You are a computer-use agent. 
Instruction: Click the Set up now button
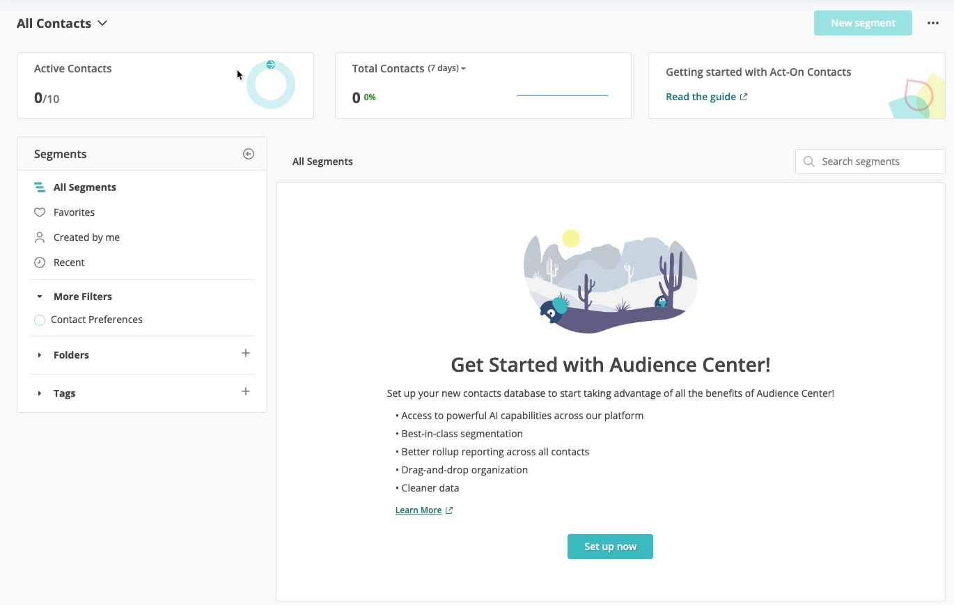pyautogui.click(x=610, y=547)
